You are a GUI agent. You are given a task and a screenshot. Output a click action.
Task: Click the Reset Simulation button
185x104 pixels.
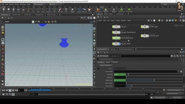click(106, 65)
